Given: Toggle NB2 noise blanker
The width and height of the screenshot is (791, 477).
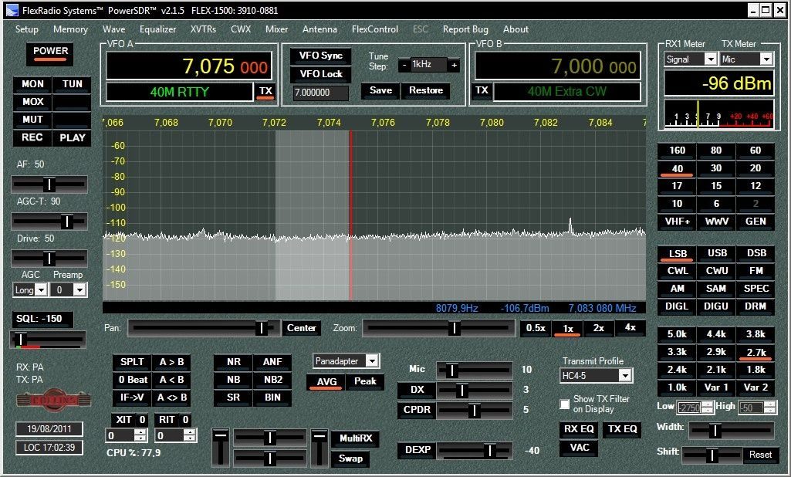Looking at the screenshot, I should (272, 380).
